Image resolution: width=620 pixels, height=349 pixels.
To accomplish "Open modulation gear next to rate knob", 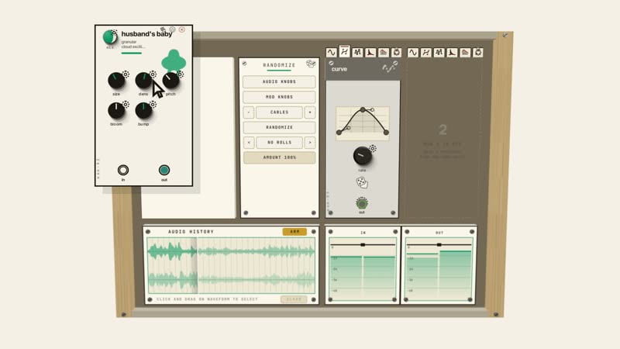I will [373, 148].
